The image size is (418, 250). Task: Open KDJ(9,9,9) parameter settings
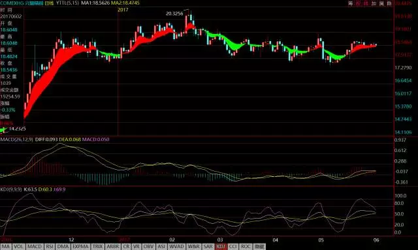tap(11, 189)
